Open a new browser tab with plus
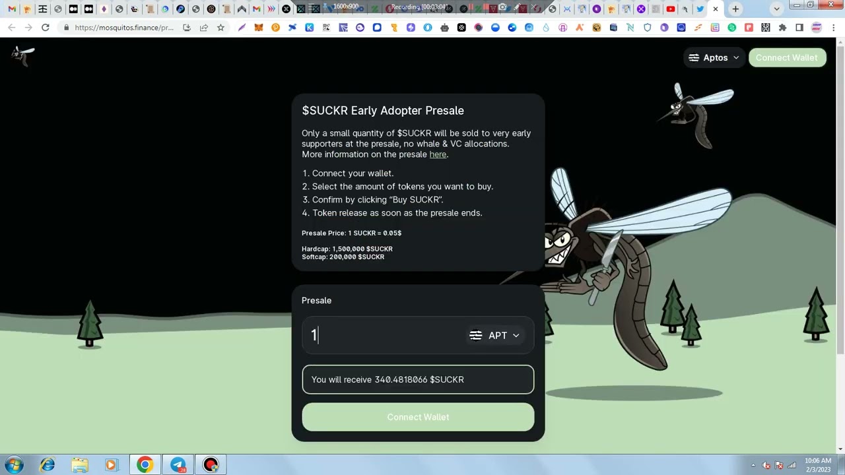 (735, 9)
